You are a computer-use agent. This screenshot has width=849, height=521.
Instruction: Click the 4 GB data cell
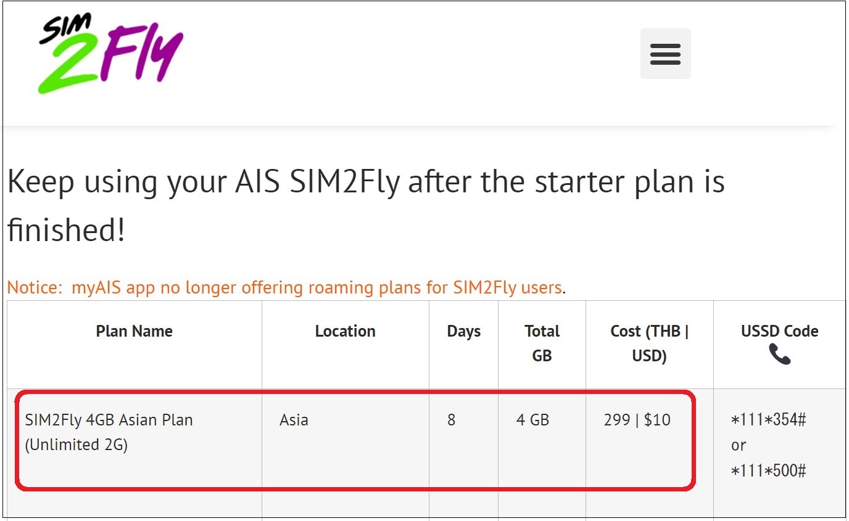click(532, 420)
